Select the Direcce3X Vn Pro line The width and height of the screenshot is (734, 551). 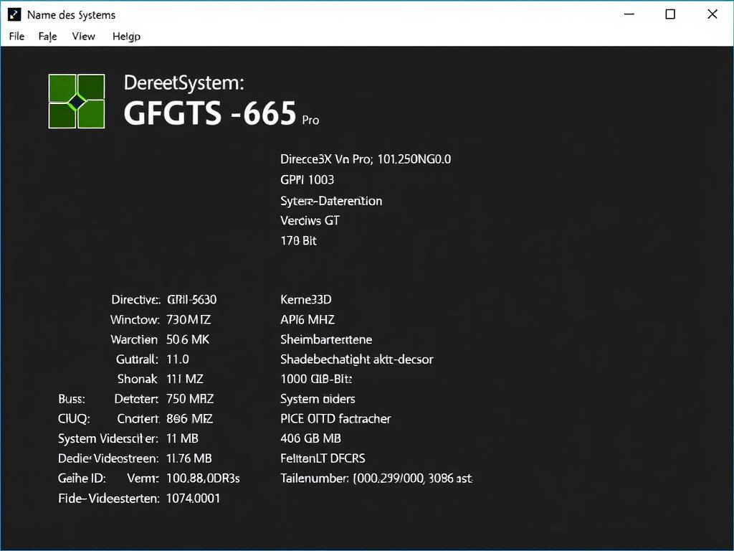366,159
